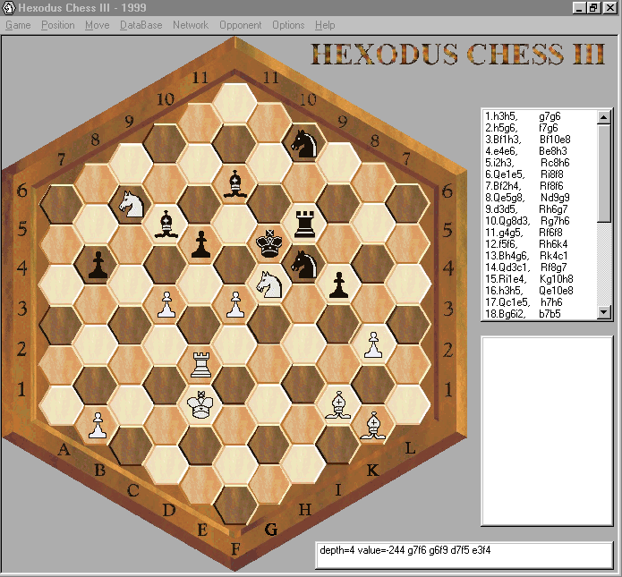The image size is (622, 577).
Task: Click black's reply g7g6 in move 1
Action: coord(550,116)
